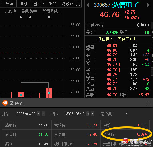
Task: Click the stock code 300657
Action: 102,5
